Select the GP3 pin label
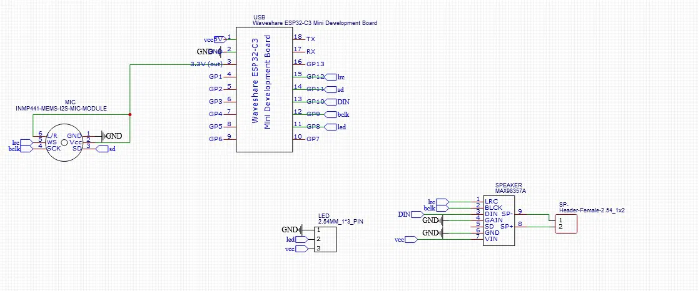 click(x=215, y=101)
